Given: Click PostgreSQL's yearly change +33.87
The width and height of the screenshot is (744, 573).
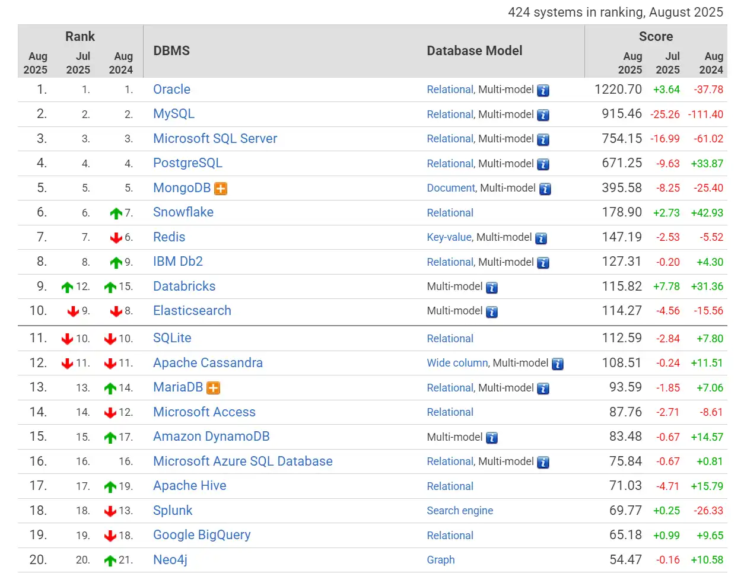Looking at the screenshot, I should click(x=707, y=164).
